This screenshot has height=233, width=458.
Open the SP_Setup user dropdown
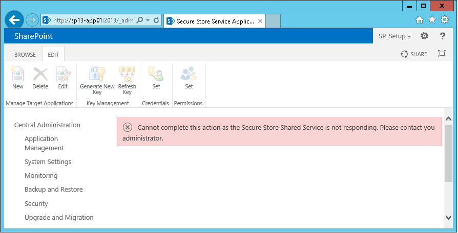(x=394, y=36)
